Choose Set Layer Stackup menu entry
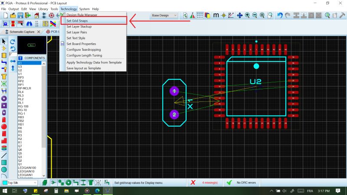This screenshot has width=347, height=195. 93,26
